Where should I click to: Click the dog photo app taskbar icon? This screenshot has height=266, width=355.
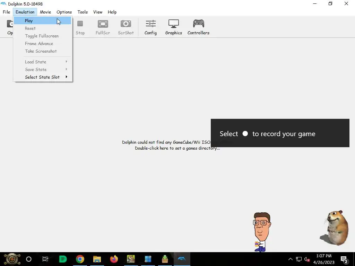(131, 259)
